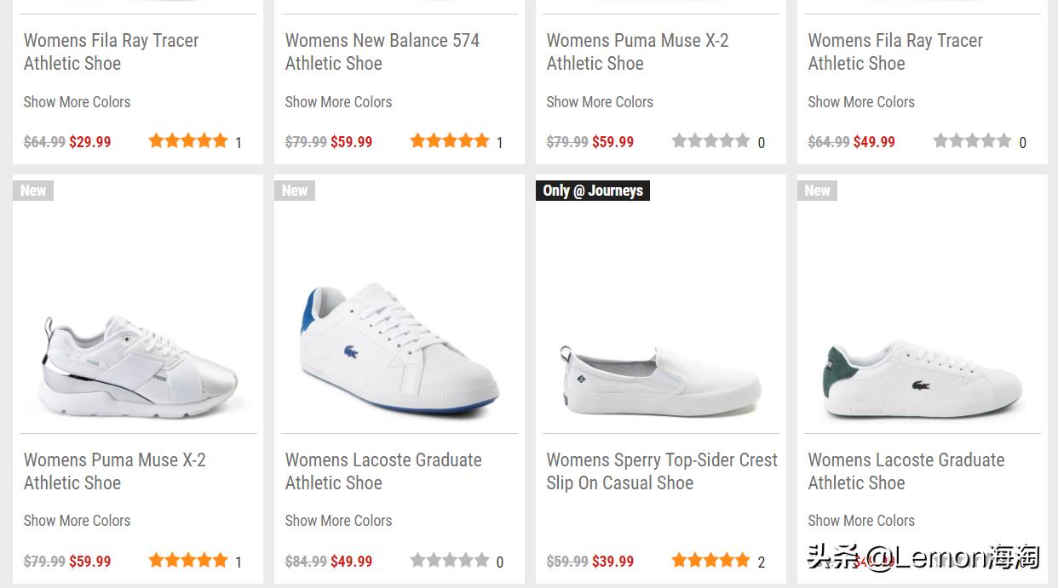The height and width of the screenshot is (588, 1058).
Task: Click the empty star rating of the unrated Puma Muse X-2
Action: pos(710,141)
